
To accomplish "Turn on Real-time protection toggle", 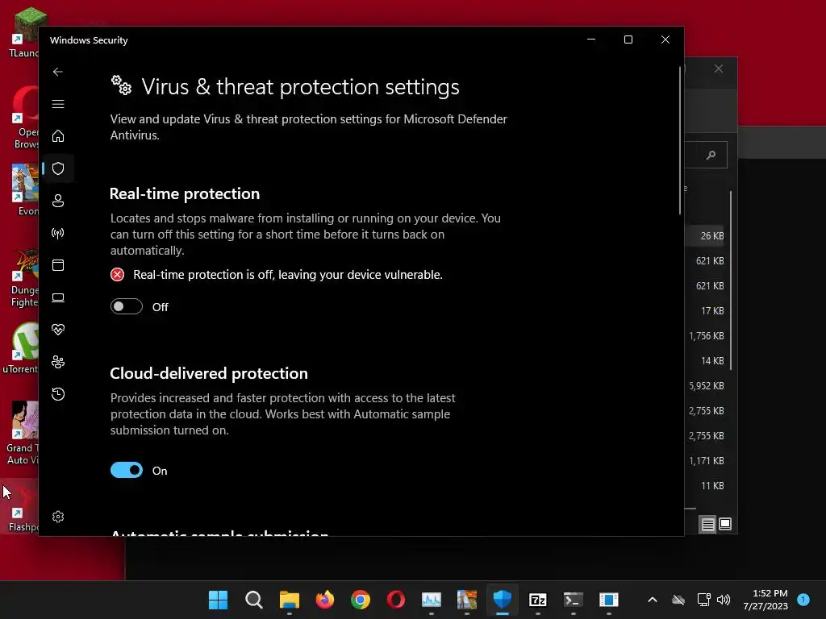I will [x=127, y=306].
